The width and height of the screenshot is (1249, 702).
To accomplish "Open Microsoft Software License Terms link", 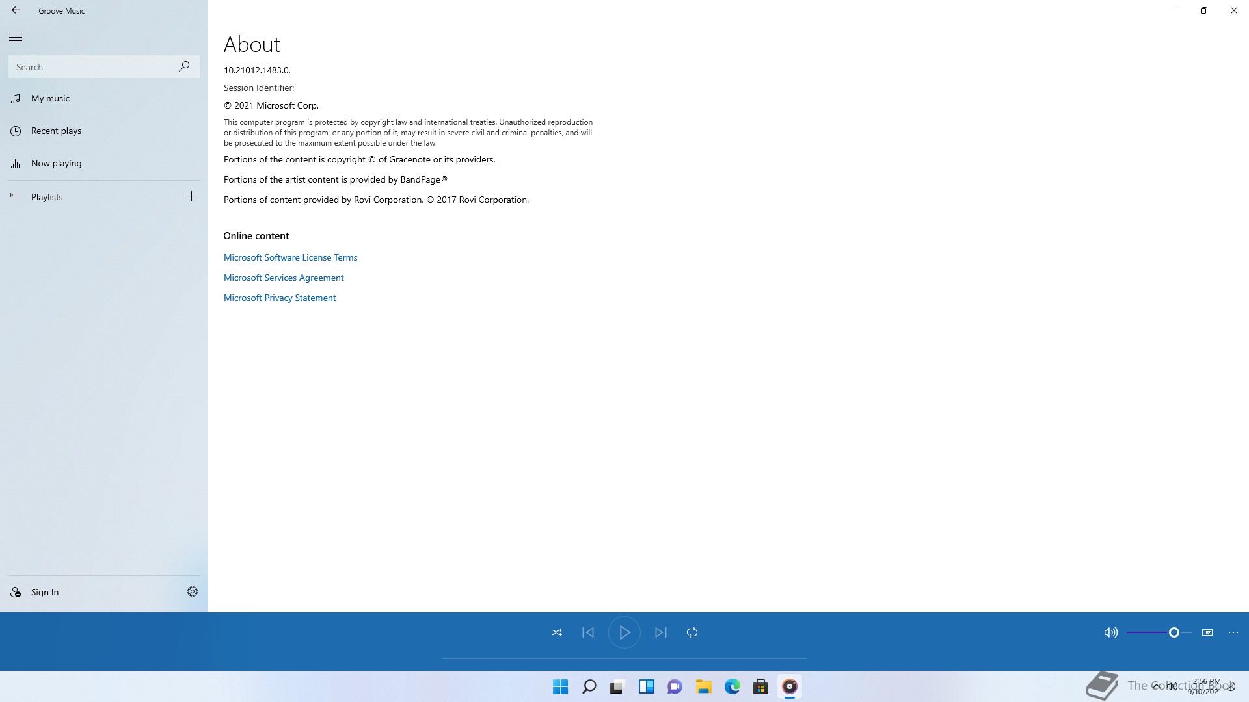I will click(290, 257).
